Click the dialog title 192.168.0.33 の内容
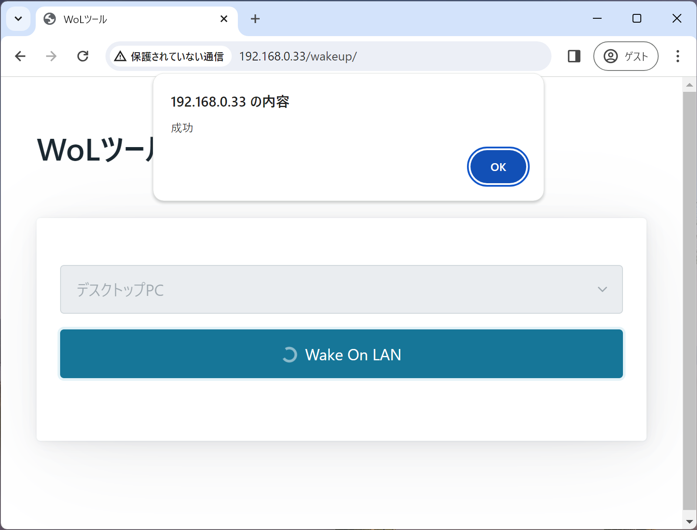Viewport: 697px width, 530px height. tap(230, 102)
